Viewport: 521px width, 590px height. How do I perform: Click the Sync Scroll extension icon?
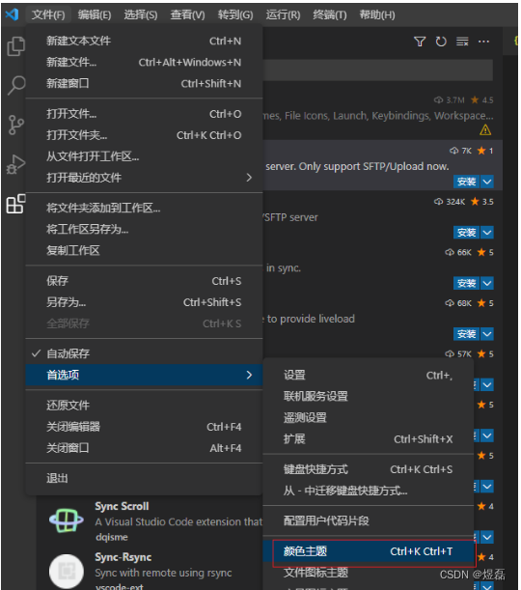67,520
